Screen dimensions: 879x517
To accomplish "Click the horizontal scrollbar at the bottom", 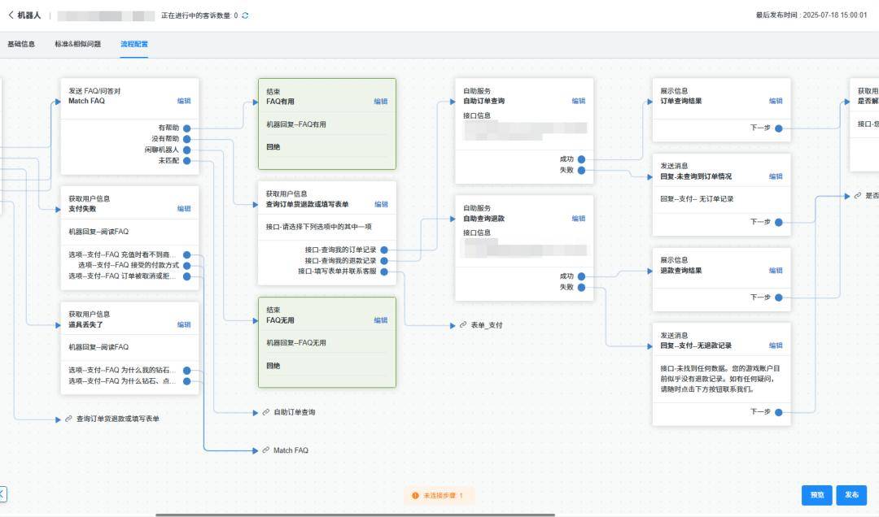I will click(x=356, y=515).
